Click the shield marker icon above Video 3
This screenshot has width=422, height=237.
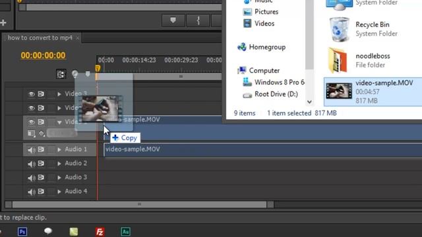pos(88,73)
